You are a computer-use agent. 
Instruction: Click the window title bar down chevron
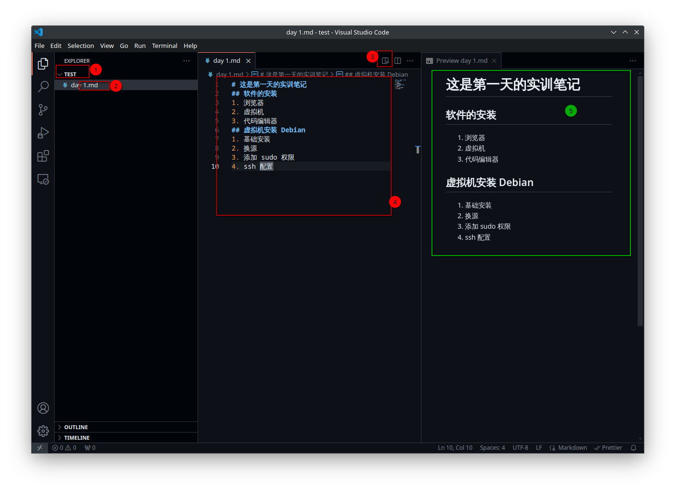coord(614,32)
